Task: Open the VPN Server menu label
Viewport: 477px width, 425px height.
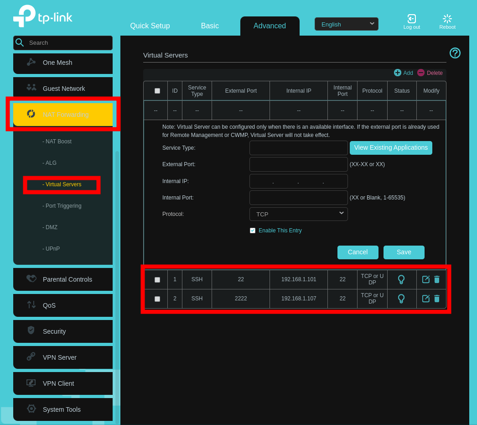Action: pos(60,357)
